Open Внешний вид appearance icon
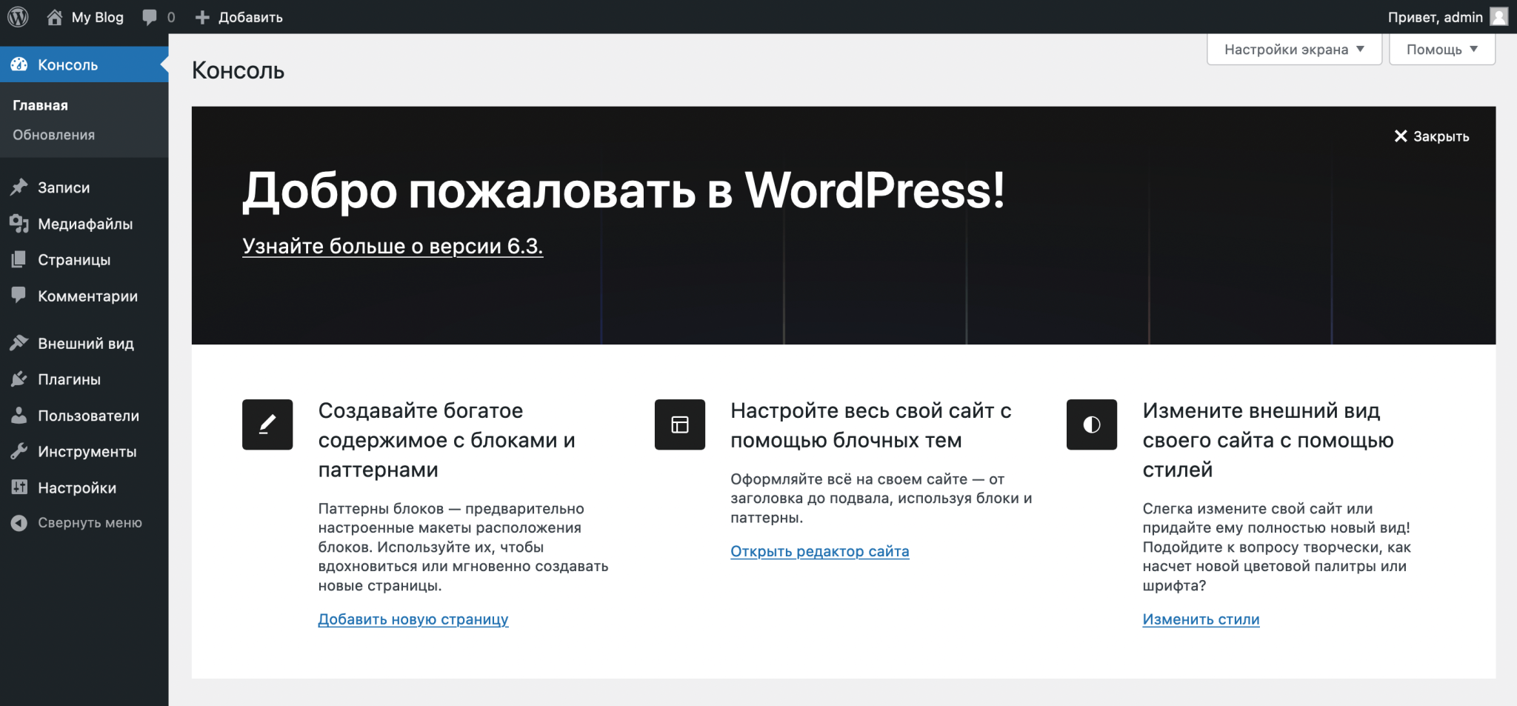Viewport: 1517px width, 706px height. coord(20,343)
